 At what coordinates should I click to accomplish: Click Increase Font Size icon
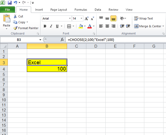point(87,18)
